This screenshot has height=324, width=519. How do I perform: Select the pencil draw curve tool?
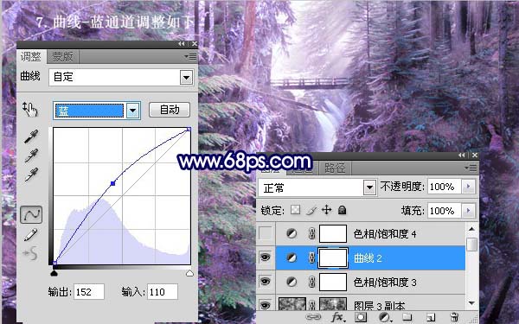tap(31, 235)
